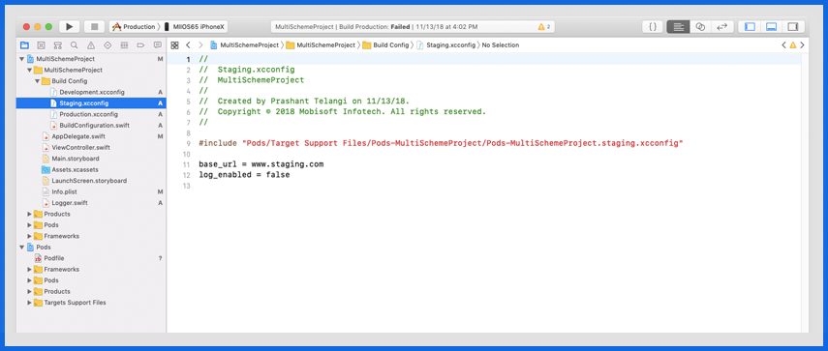This screenshot has width=828, height=351.
Task: Select the Symbol navigator tab
Action: (58, 45)
